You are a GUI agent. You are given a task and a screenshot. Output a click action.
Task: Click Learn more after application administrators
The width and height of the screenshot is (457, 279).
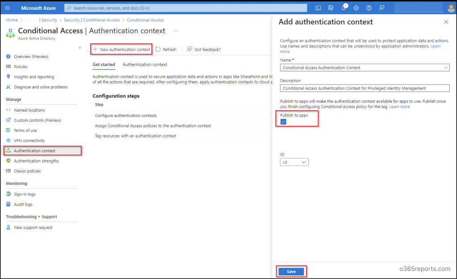coord(436,46)
